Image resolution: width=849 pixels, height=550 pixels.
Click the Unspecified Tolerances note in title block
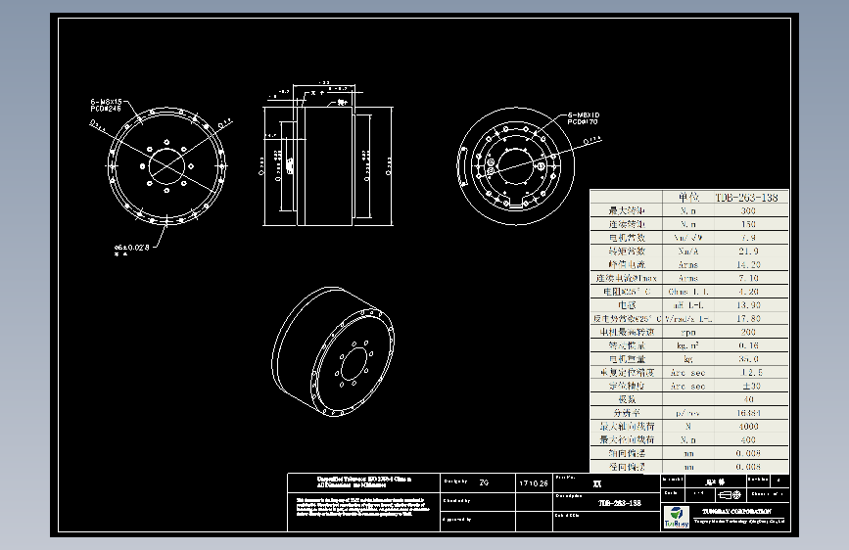pos(364,481)
